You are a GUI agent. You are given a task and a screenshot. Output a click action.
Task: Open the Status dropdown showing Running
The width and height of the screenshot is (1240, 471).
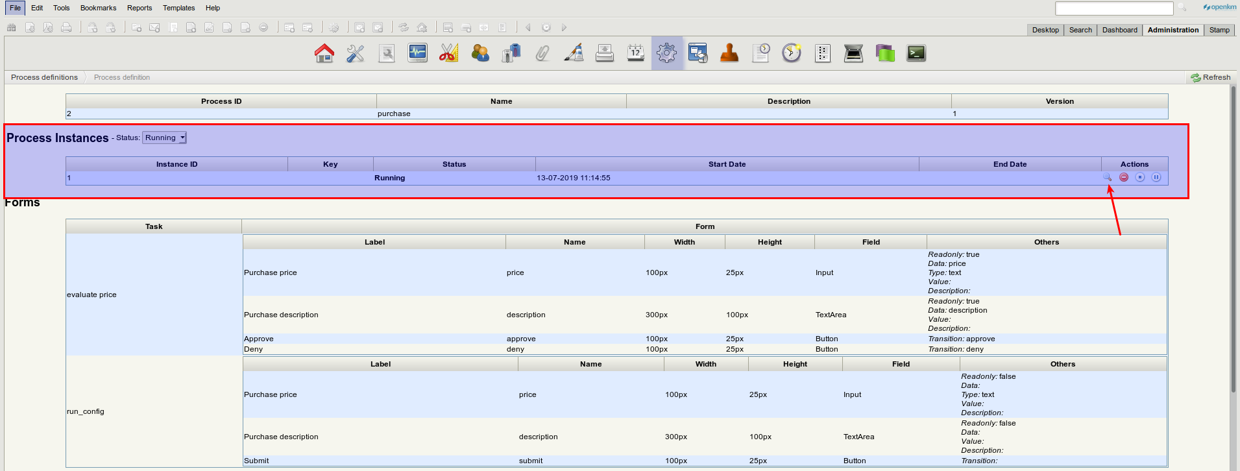coord(164,138)
